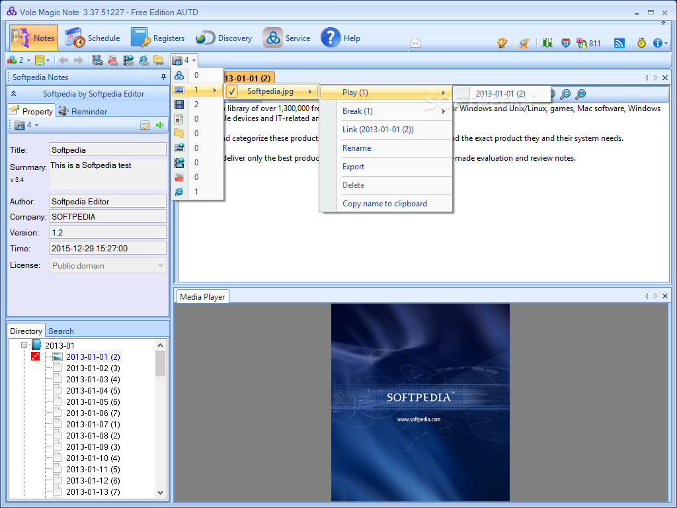Switch to the Property tab
The height and width of the screenshot is (508, 677).
(x=32, y=111)
